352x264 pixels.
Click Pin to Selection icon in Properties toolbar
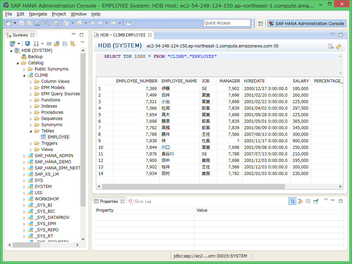(x=316, y=201)
